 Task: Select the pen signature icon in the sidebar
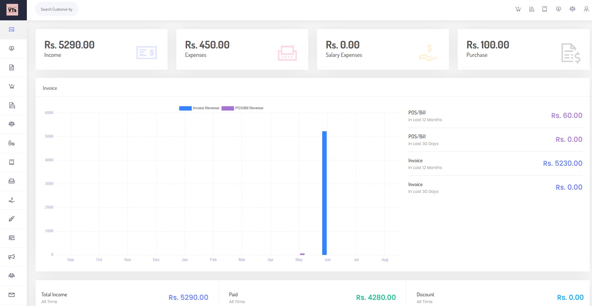(x=12, y=219)
